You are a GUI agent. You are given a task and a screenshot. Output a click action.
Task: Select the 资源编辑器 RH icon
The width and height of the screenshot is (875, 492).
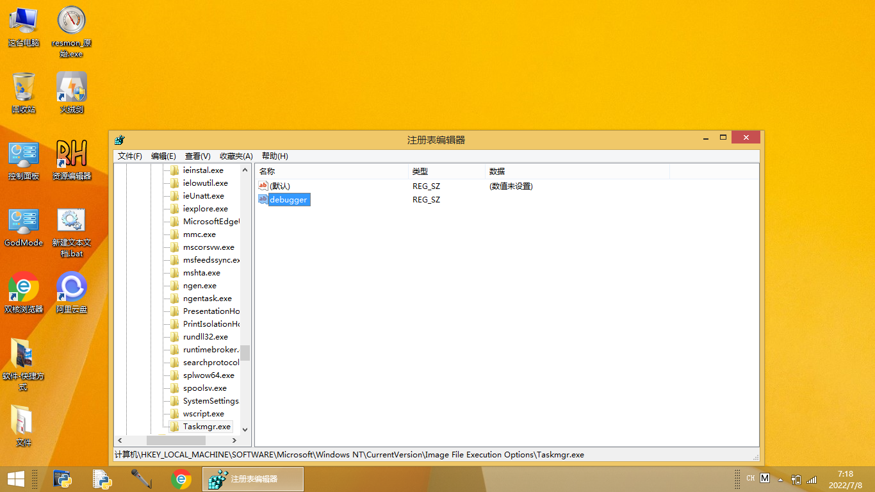[72, 160]
